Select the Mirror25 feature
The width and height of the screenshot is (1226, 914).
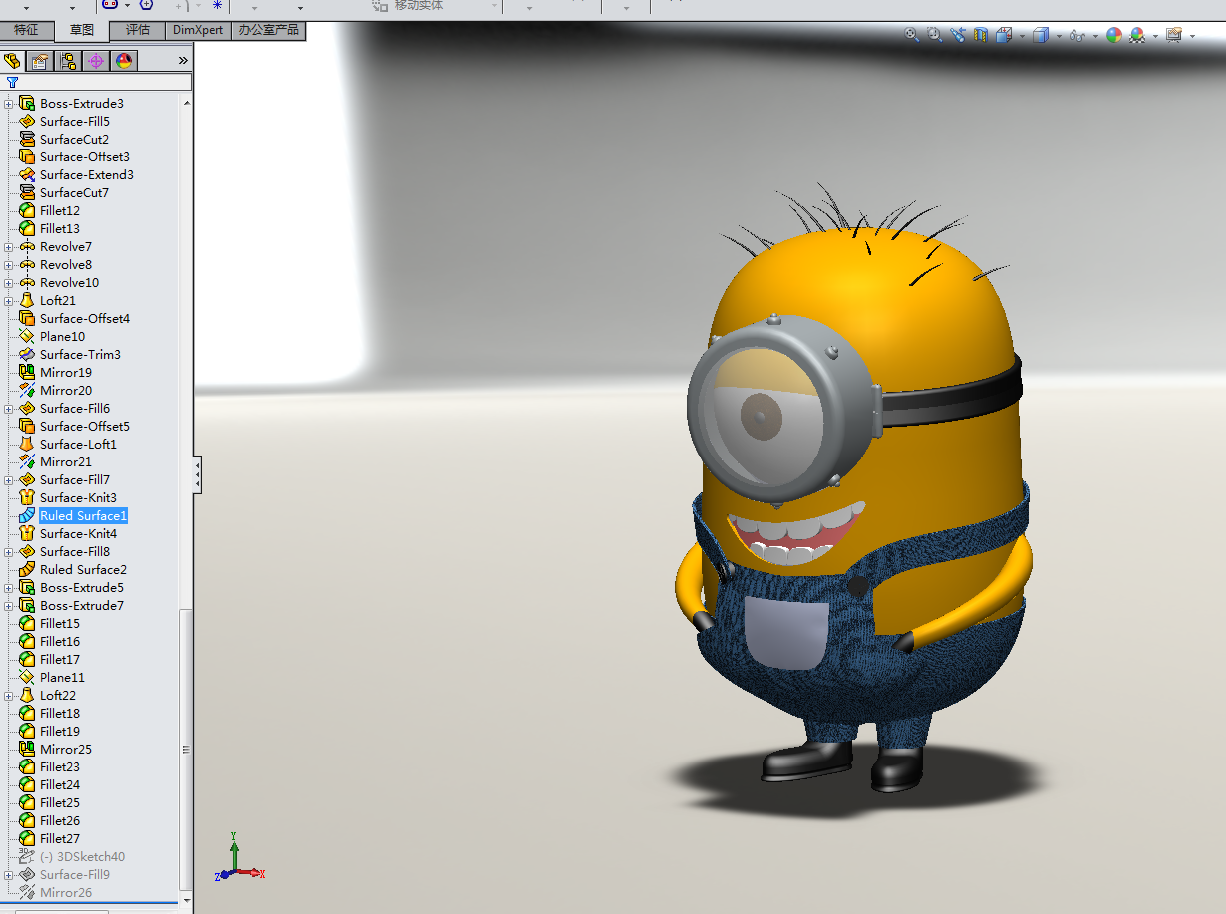pos(66,750)
